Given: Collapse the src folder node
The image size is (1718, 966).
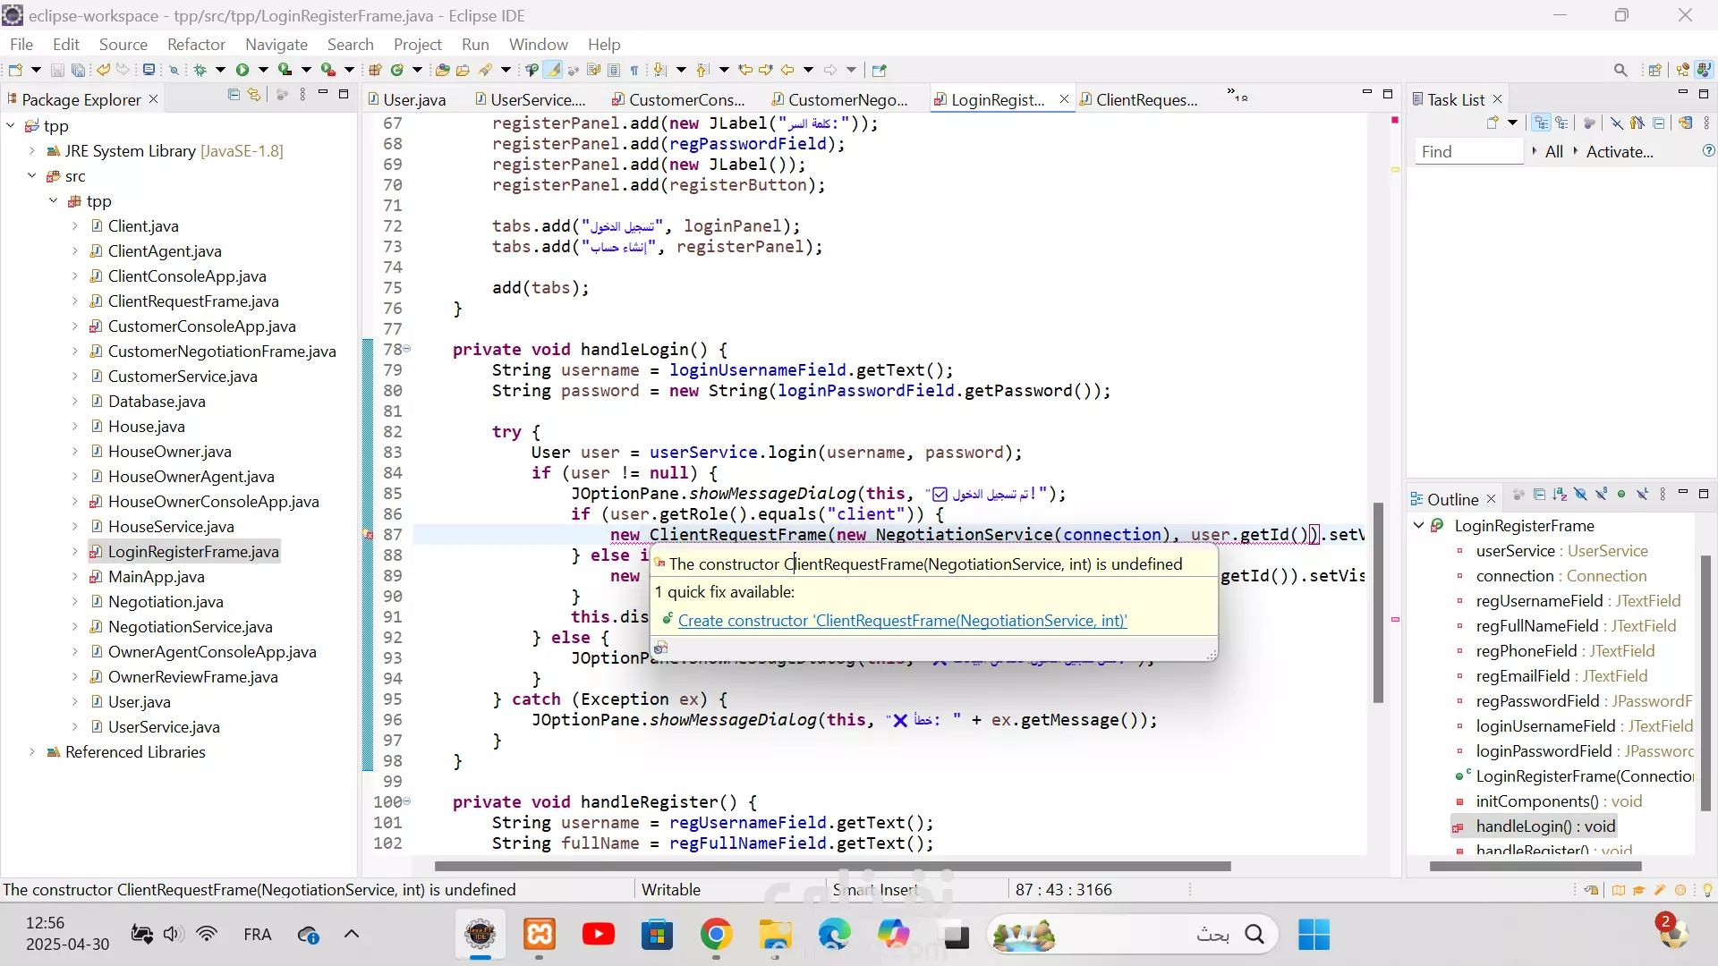Looking at the screenshot, I should tap(32, 175).
